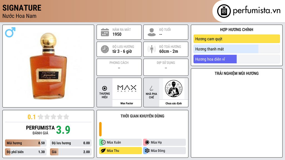Click the winter snowflake season icon

point(147,151)
